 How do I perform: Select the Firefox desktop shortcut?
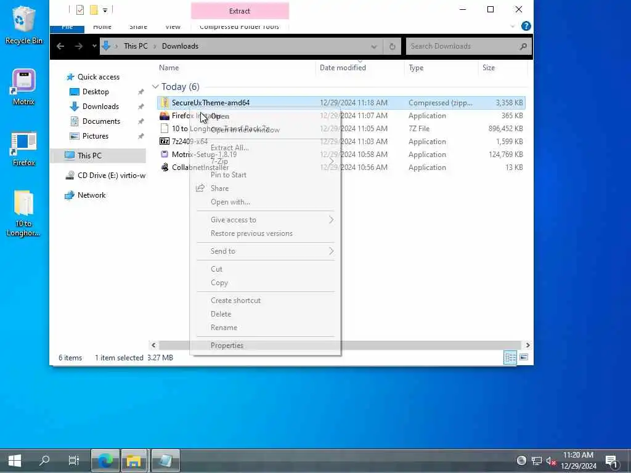point(24,149)
